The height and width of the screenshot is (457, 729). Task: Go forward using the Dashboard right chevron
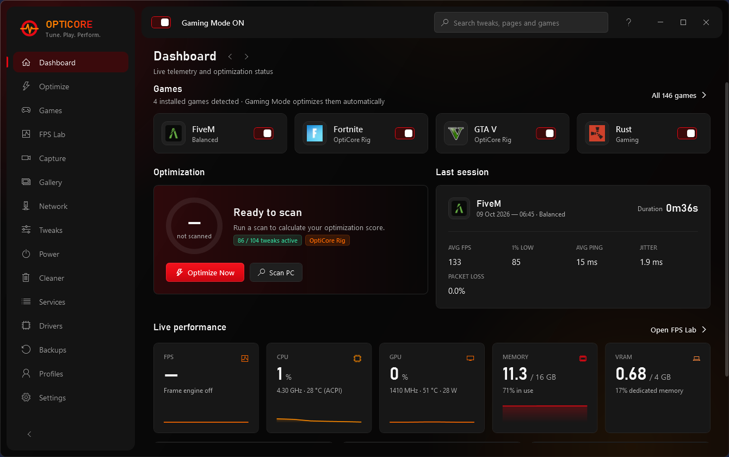pyautogui.click(x=246, y=57)
